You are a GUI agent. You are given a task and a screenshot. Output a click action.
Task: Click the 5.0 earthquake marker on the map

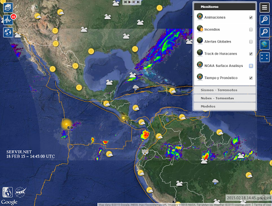tap(66, 124)
